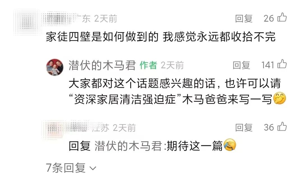Reply to the author 潜伏的木马君's comment

point(241,65)
